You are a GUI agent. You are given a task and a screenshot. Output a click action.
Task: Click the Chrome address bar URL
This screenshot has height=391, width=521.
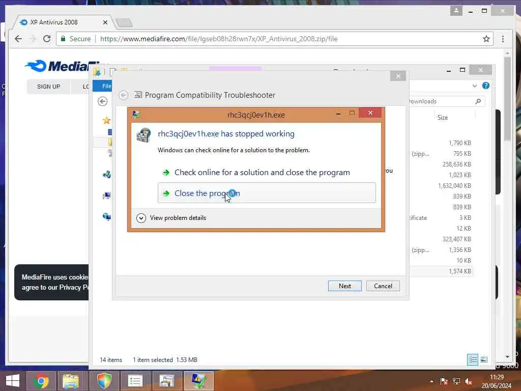click(x=219, y=39)
